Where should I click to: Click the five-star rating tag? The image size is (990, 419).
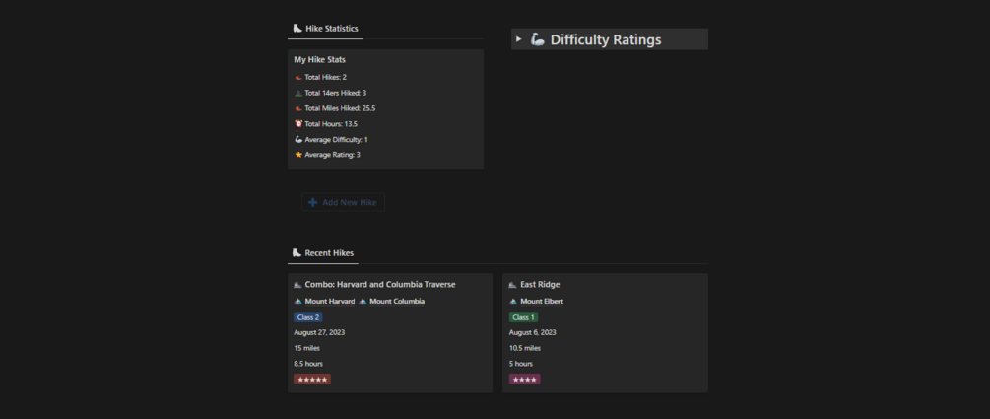click(311, 380)
